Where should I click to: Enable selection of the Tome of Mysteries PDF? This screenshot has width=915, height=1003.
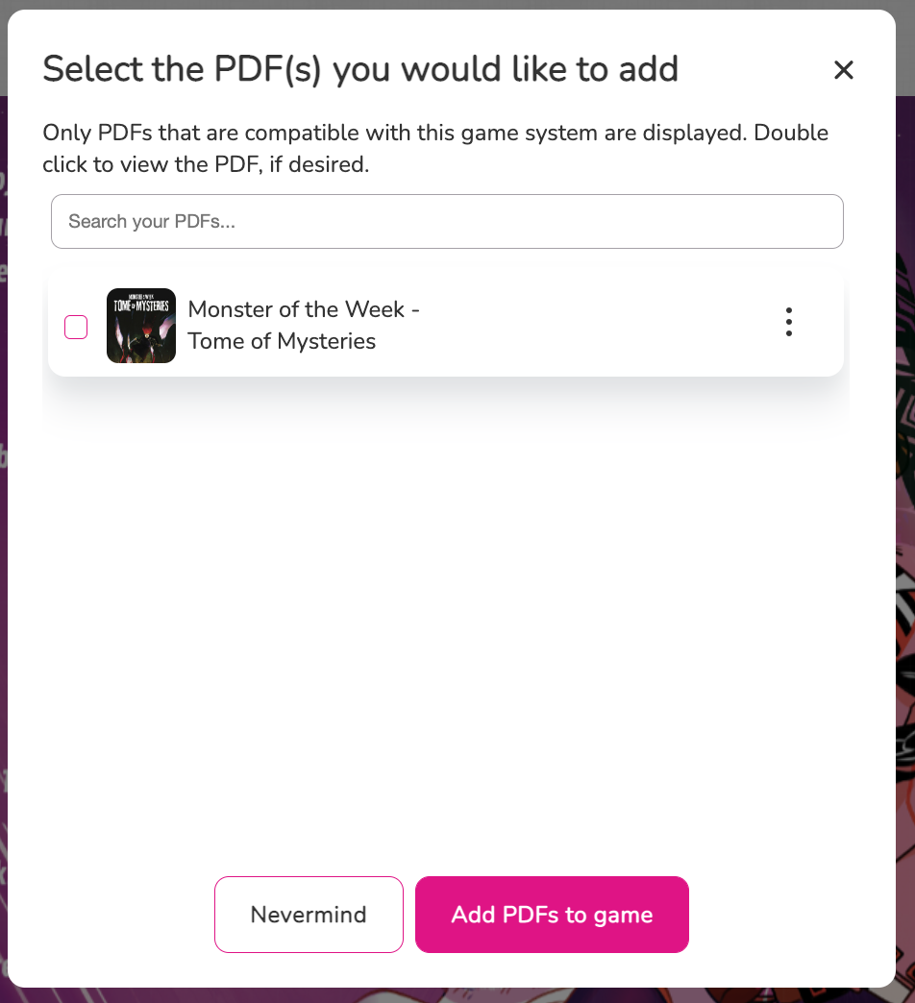(76, 327)
